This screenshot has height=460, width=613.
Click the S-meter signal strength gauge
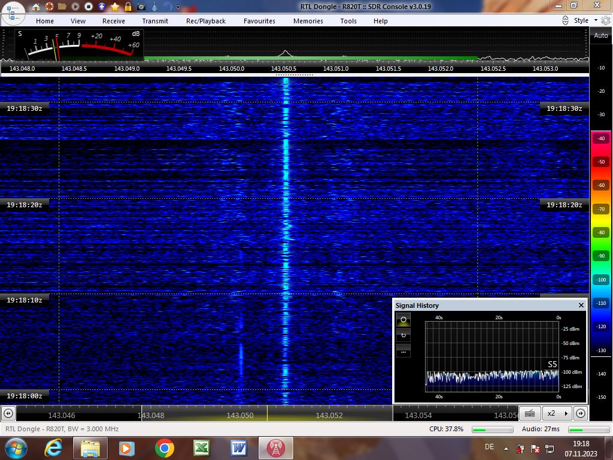80,45
